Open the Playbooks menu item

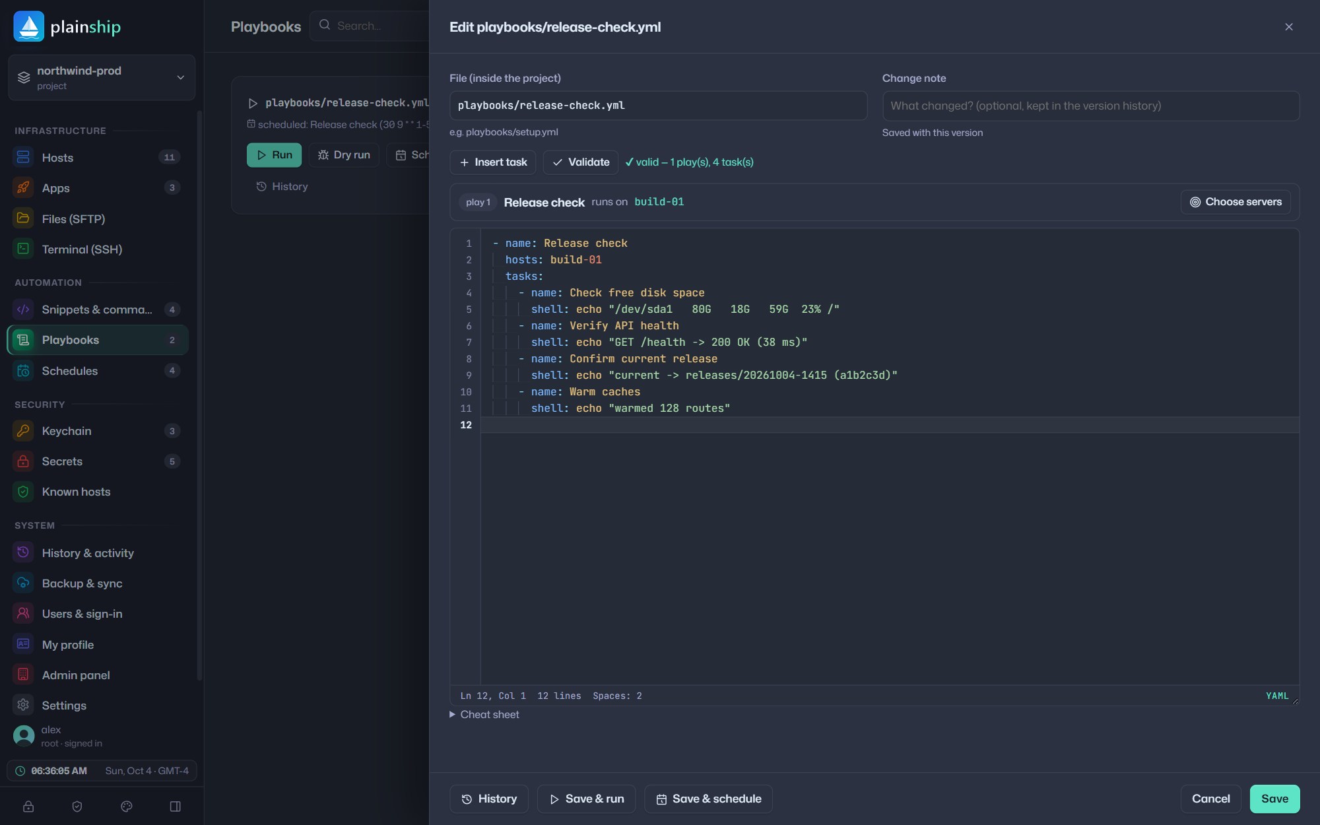tap(98, 340)
